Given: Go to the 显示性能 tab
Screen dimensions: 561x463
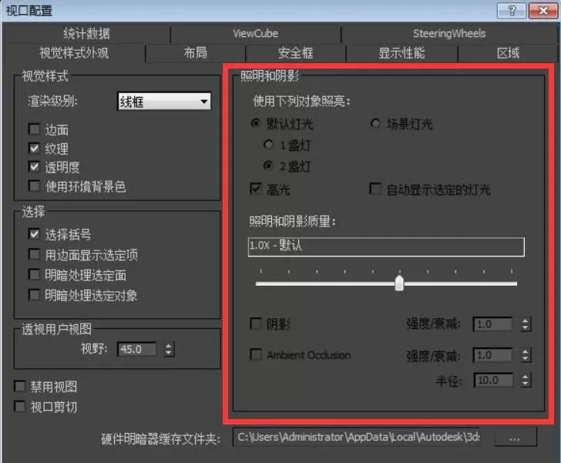Looking at the screenshot, I should [401, 53].
